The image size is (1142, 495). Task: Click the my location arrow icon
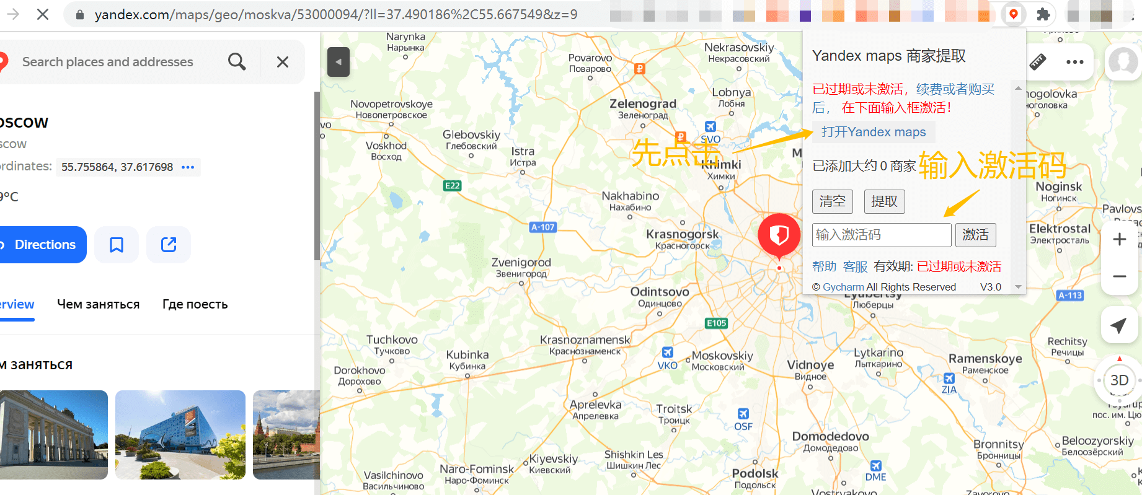(1118, 325)
